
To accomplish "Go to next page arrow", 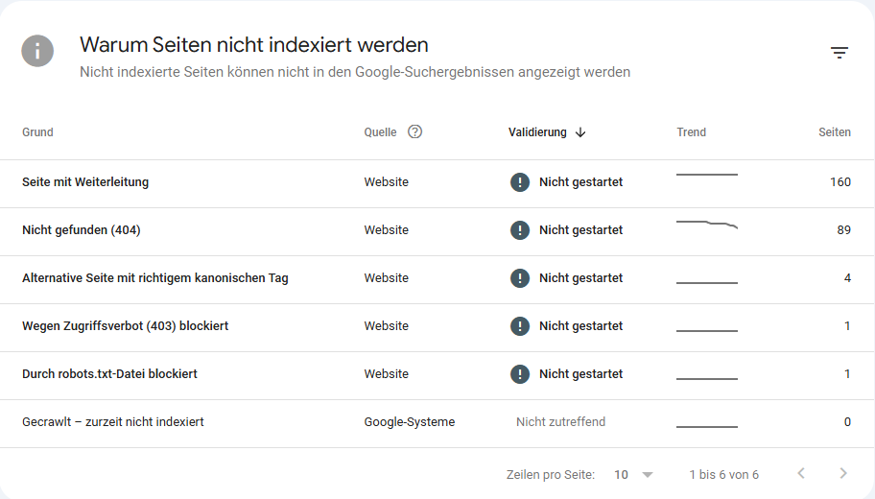I will [x=843, y=473].
